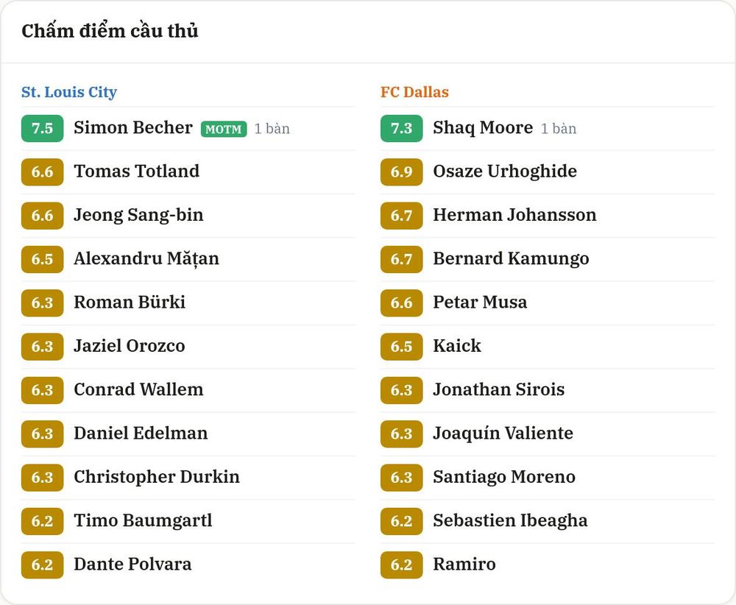The image size is (736, 605).
Task: Select Simon Becher's 7.5 rating badge
Action: (x=42, y=128)
